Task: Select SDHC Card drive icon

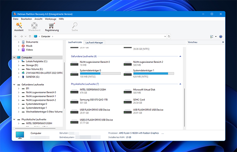Action: point(128,102)
